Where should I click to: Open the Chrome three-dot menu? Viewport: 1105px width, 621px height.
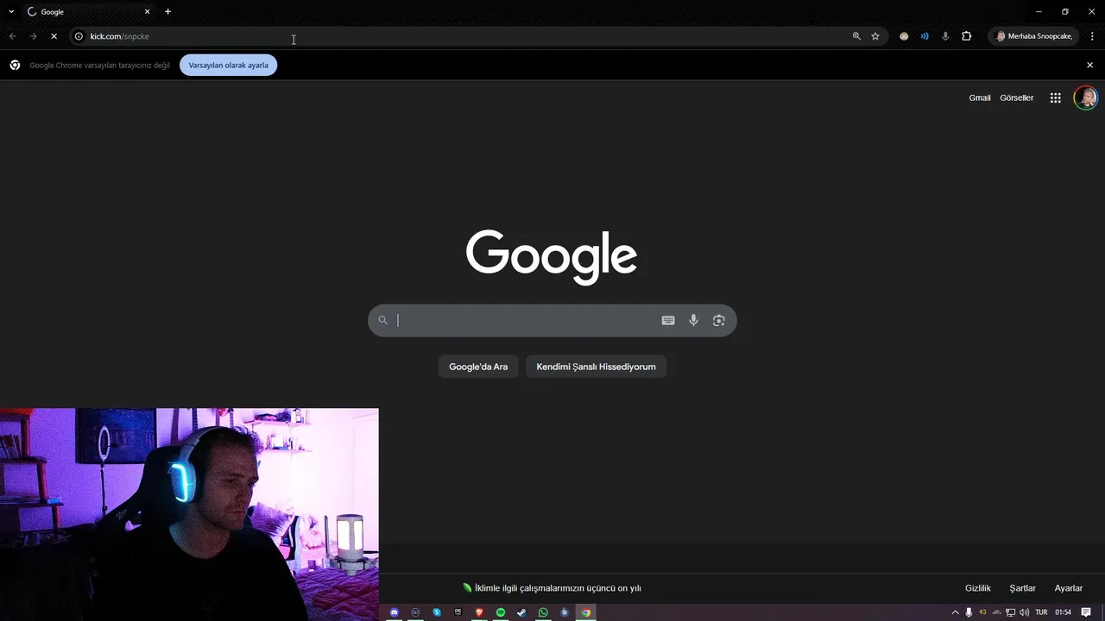pyautogui.click(x=1093, y=36)
